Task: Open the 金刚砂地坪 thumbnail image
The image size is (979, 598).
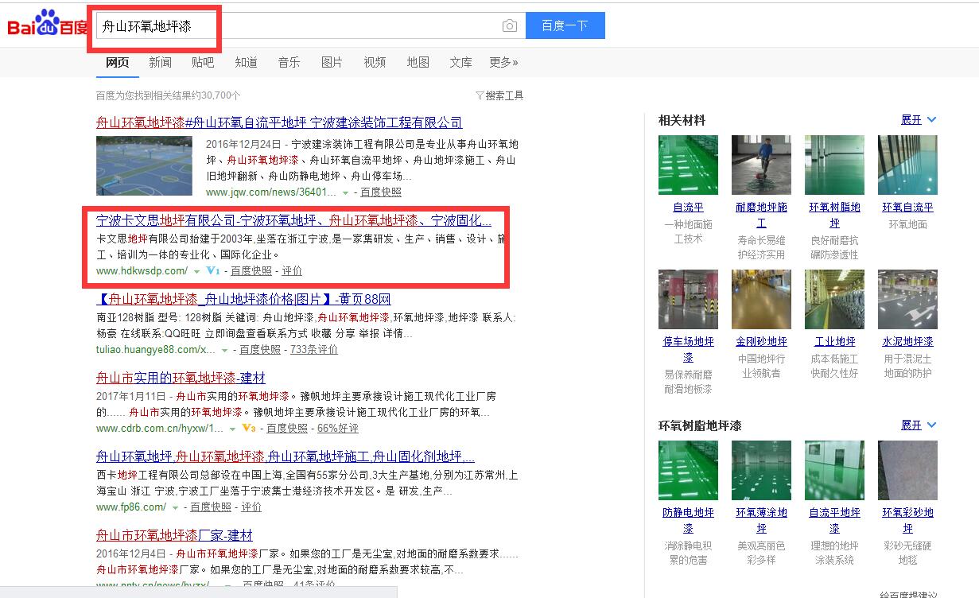Action: pos(761,299)
